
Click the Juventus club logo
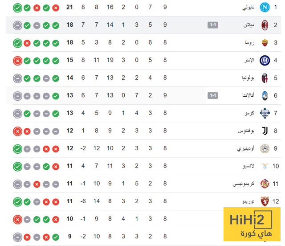click(265, 131)
